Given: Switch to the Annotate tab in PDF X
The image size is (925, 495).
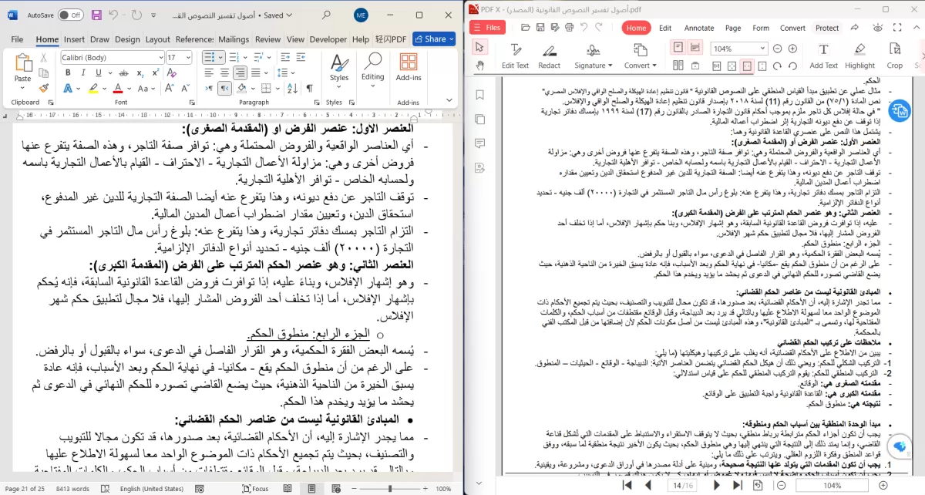Looking at the screenshot, I should pos(699,28).
